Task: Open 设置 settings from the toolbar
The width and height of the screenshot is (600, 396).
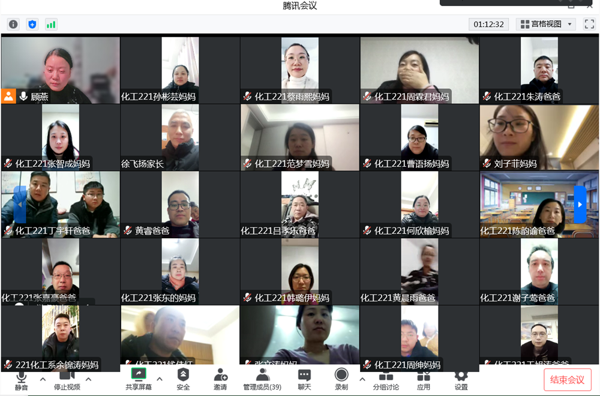Action: (x=461, y=379)
